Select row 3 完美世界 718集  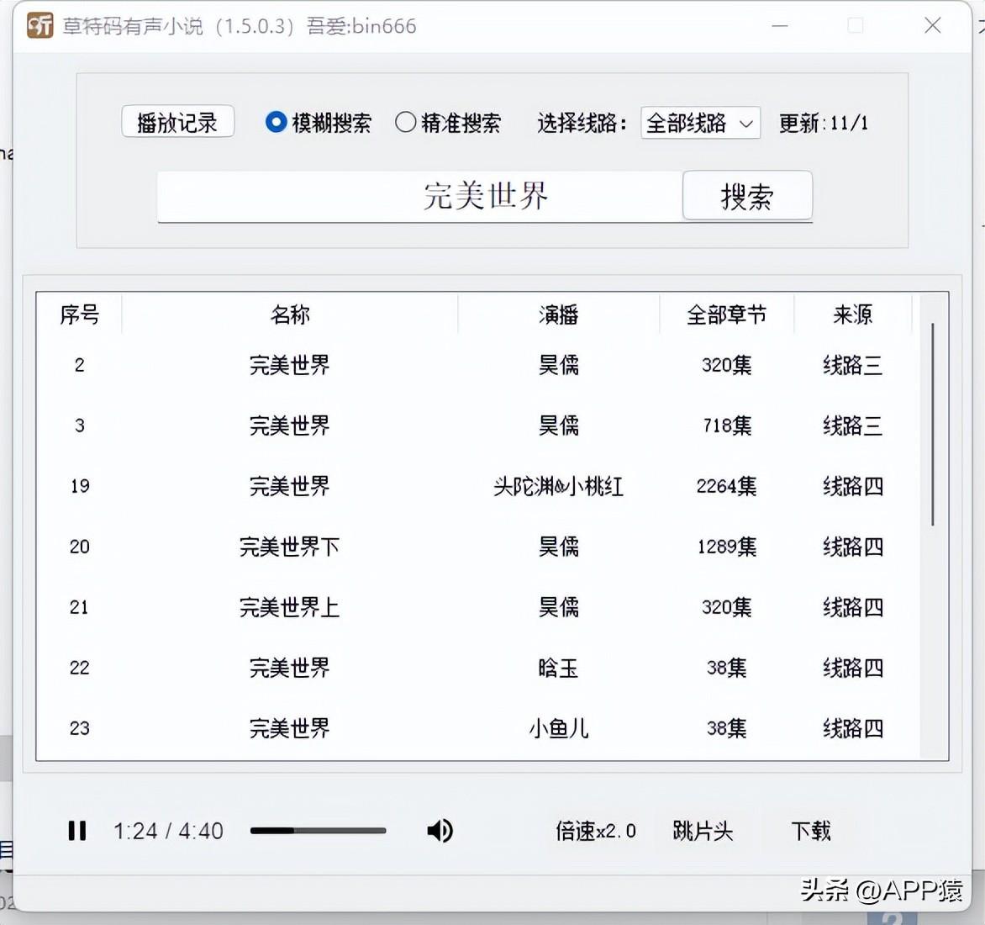[x=478, y=425]
